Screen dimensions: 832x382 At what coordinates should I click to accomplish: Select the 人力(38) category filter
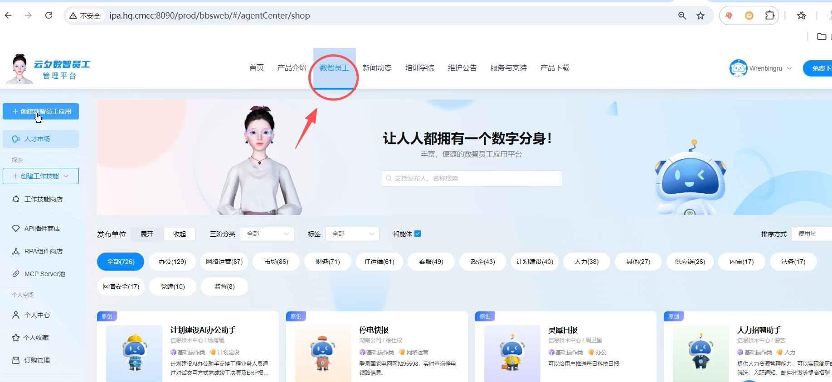(587, 262)
